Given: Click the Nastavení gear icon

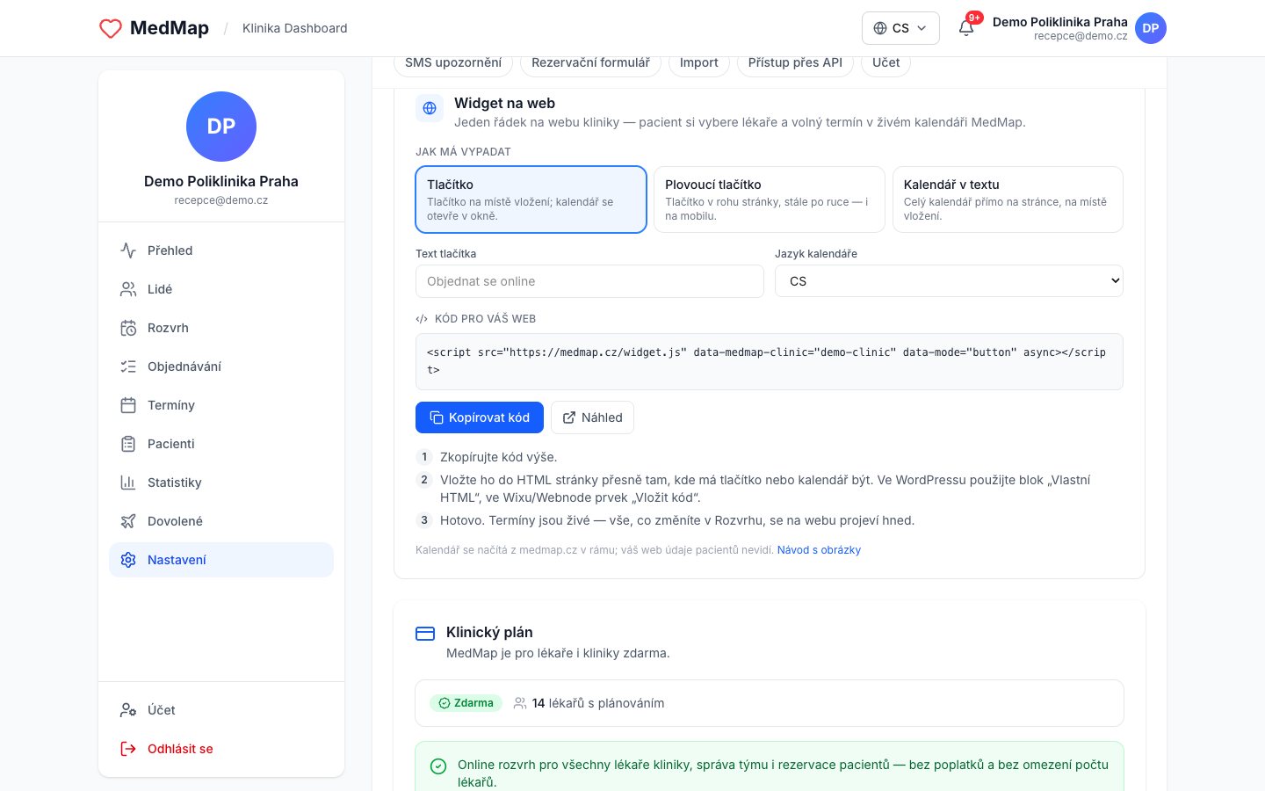Looking at the screenshot, I should point(128,560).
